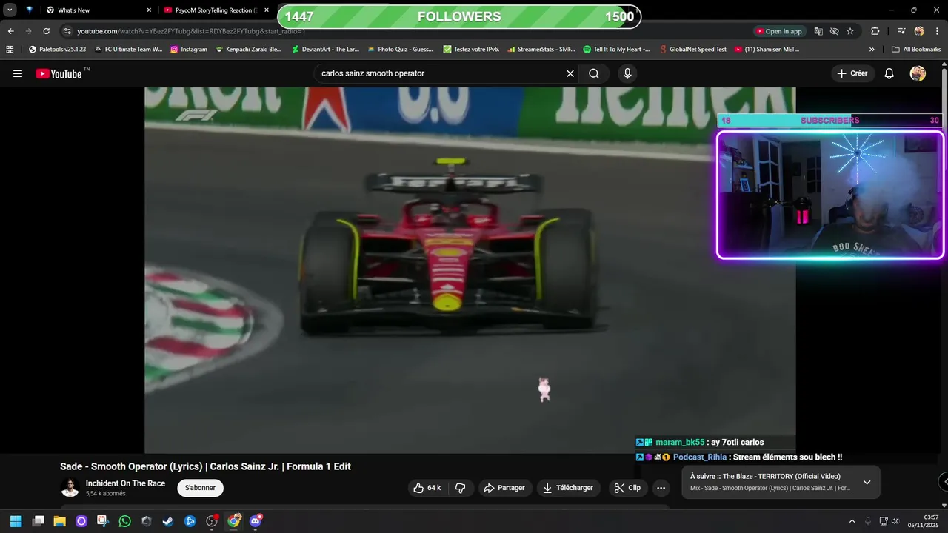Screen dimensions: 948x533
Task: Open media controls in Chrome toolbar
Action: [x=901, y=31]
